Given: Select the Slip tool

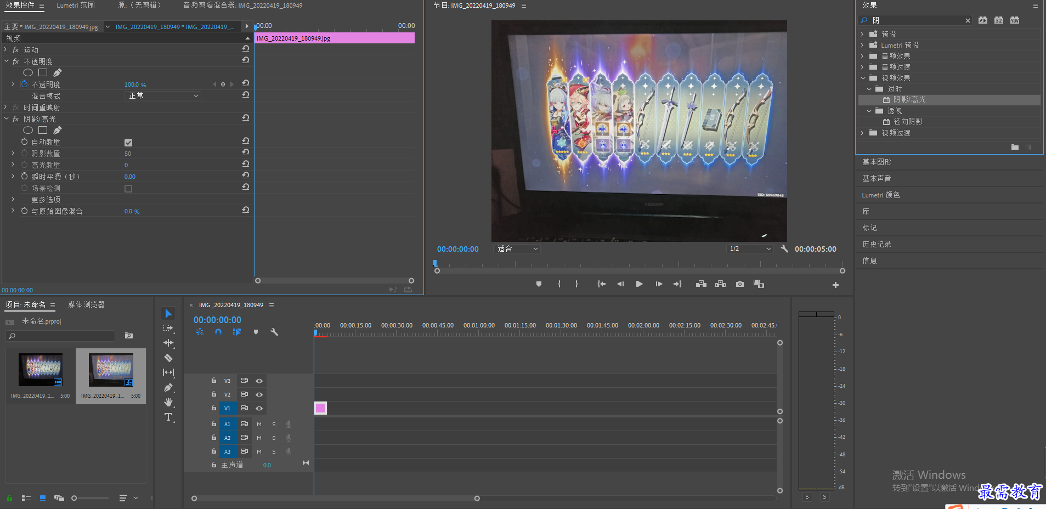Looking at the screenshot, I should (x=168, y=372).
